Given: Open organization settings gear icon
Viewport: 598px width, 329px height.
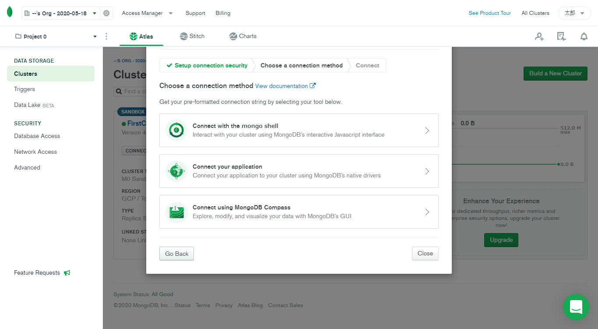Looking at the screenshot, I should click(106, 13).
